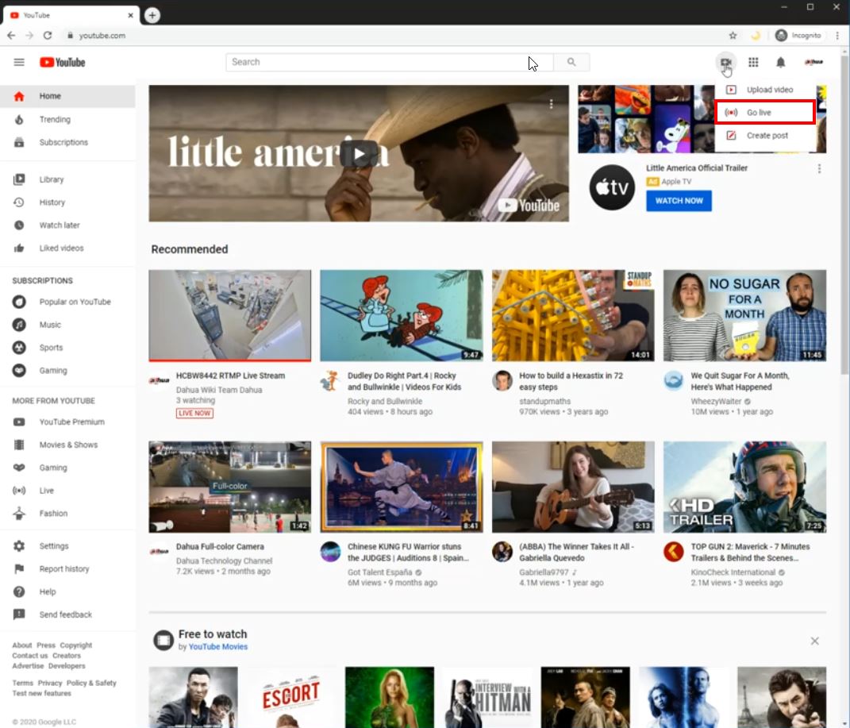Play the Little America banner video
Screen dimensions: 850x728
(359, 153)
